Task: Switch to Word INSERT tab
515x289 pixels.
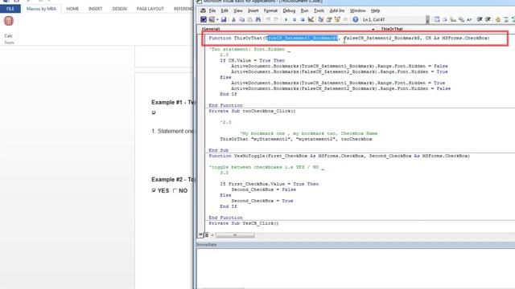Action: tap(95, 9)
